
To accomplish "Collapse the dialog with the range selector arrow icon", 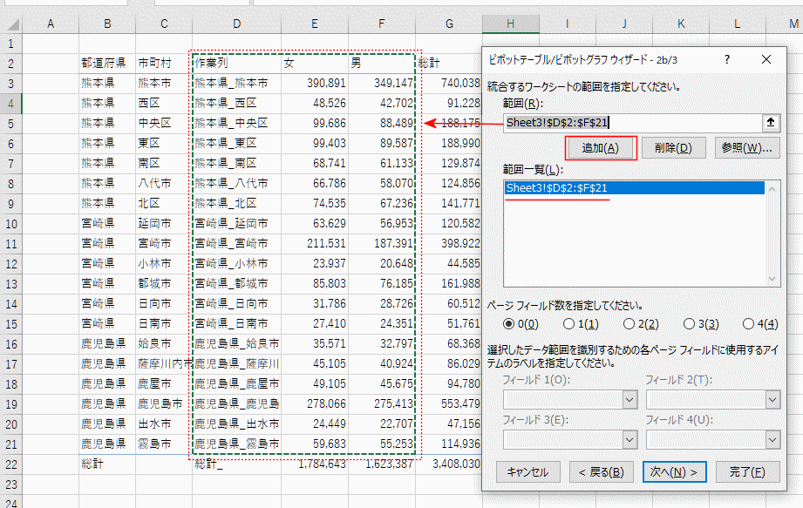I will coord(771,123).
